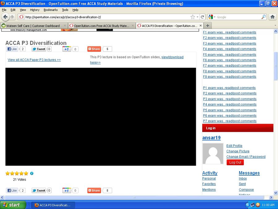Click the top orange Share button
The height and width of the screenshot is (209, 278).
[94, 49]
